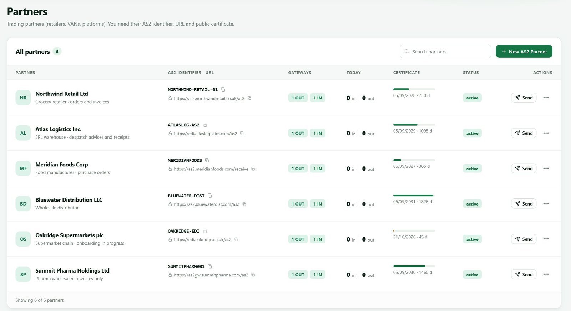Open the OS avatar for Oakridge Supermarkets
This screenshot has width=571, height=311.
(23, 239)
